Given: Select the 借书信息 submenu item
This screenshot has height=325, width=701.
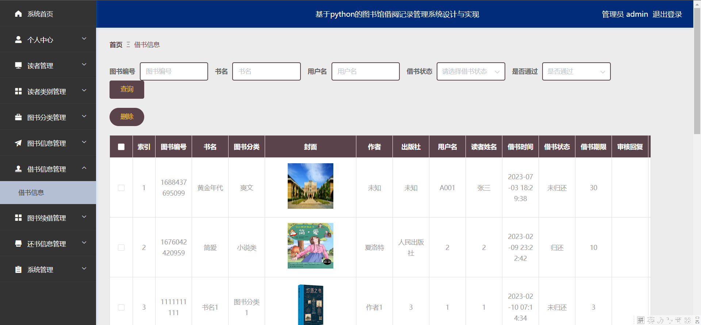Looking at the screenshot, I should click(x=48, y=192).
